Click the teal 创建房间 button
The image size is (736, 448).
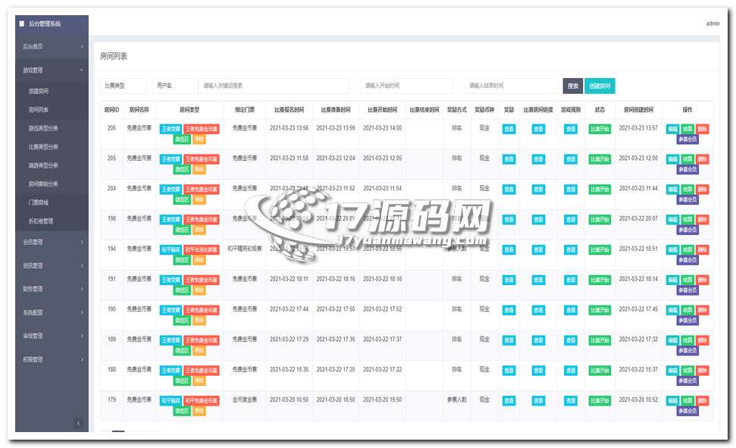(600, 86)
